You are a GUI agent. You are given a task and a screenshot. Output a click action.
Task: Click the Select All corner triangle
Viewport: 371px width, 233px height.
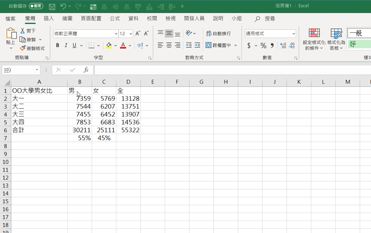pos(7,83)
